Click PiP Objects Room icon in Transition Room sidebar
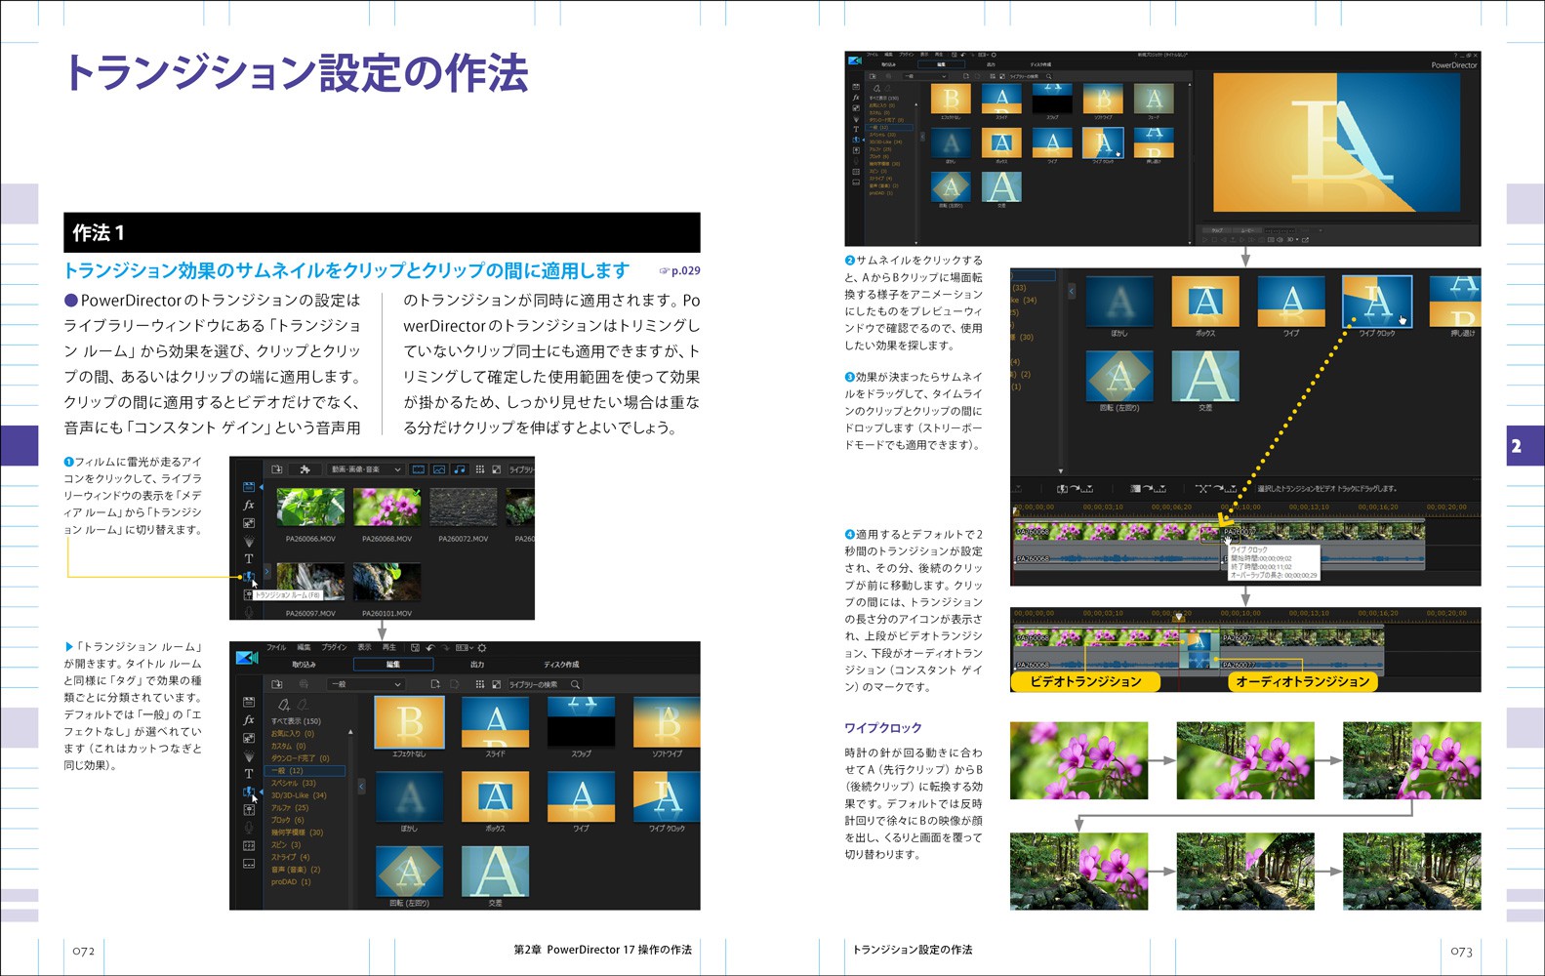1545x976 pixels. tap(249, 738)
